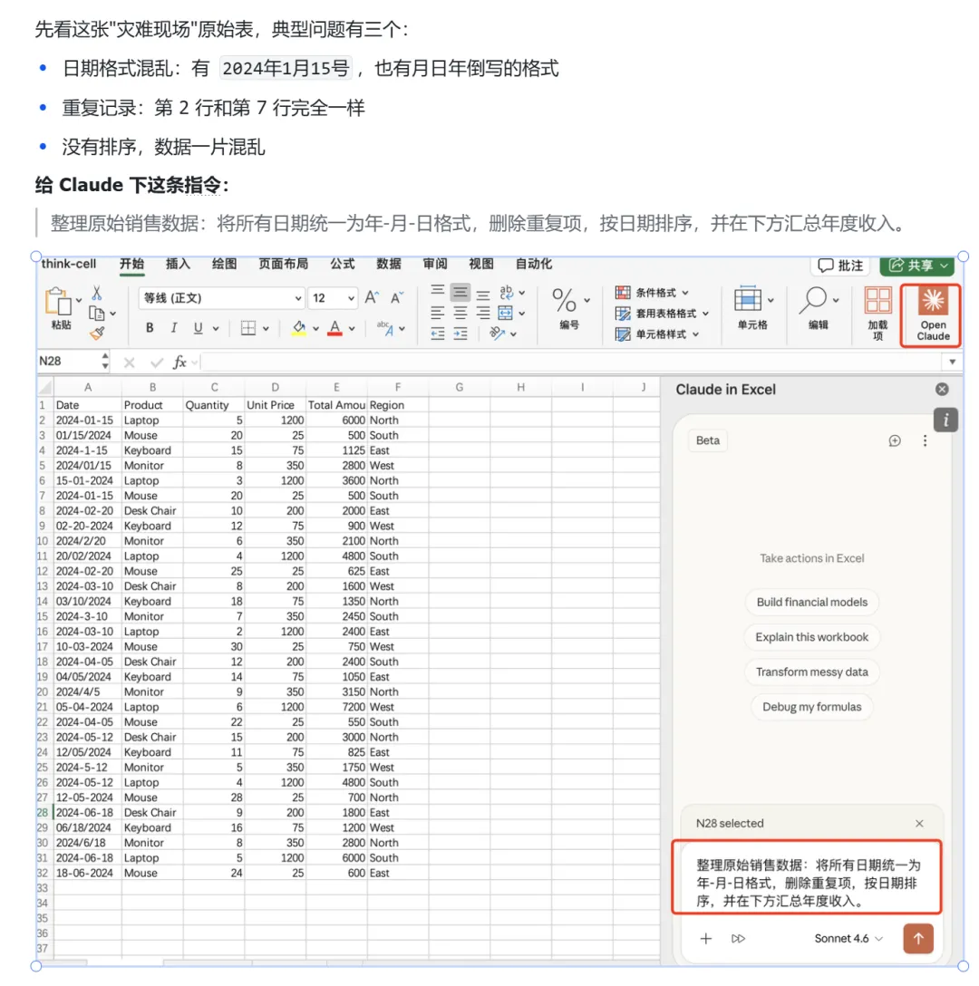Switch to the 开始 ribbon tab
This screenshot has width=979, height=986.
click(x=132, y=264)
